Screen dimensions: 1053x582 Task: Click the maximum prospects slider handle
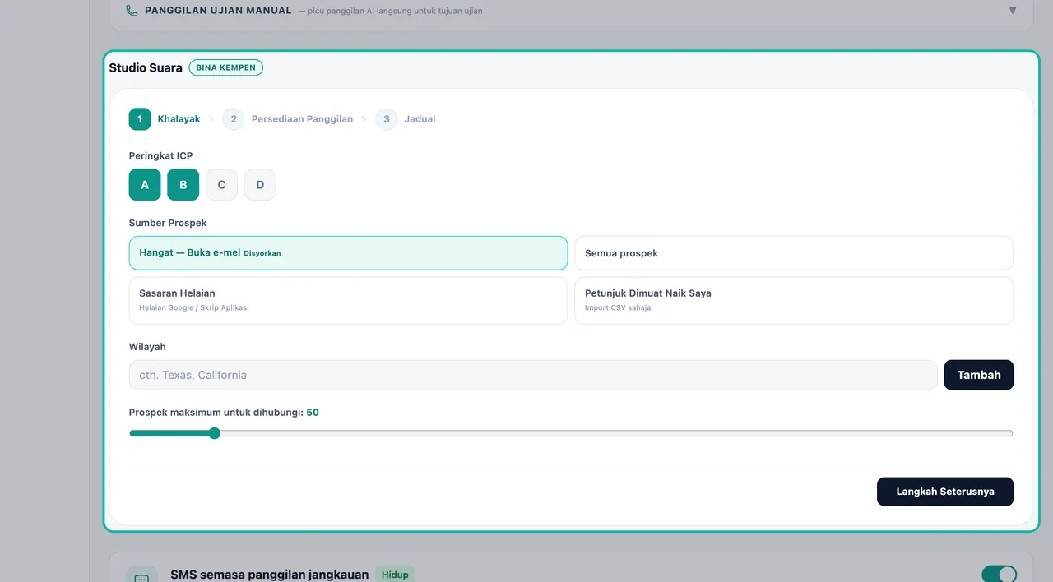[215, 433]
